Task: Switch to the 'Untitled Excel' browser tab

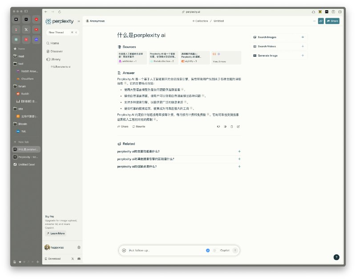Action: coord(26,164)
